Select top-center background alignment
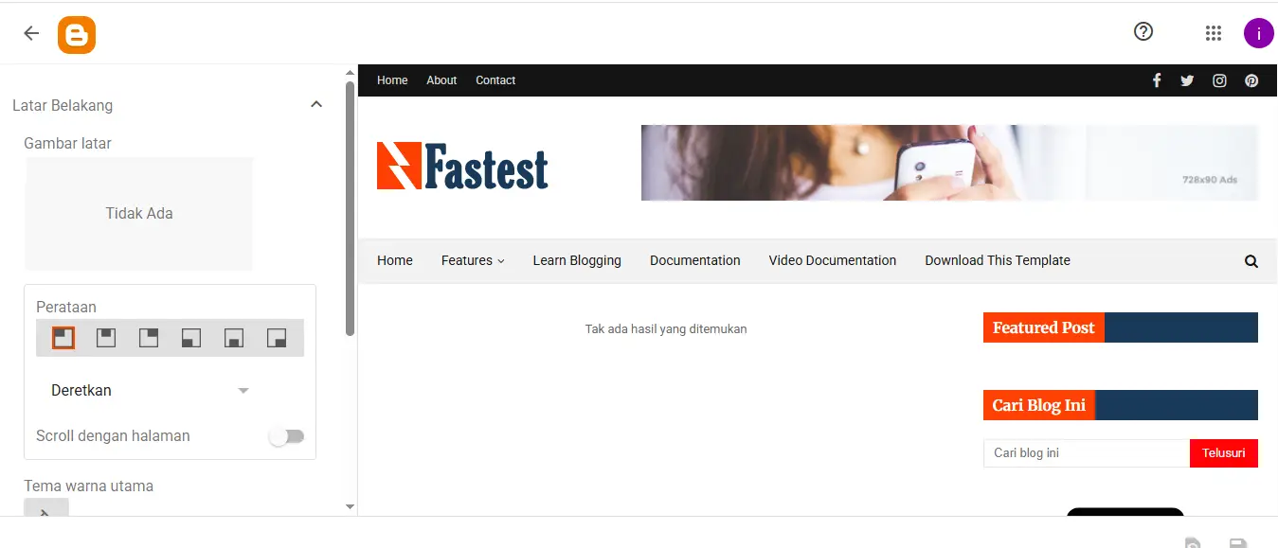Viewport: 1278px width, 548px height. [x=106, y=338]
